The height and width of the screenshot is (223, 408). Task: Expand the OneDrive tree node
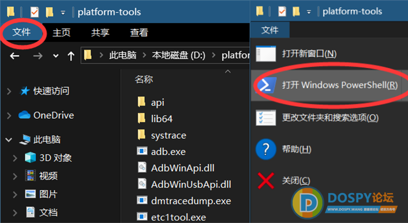[9, 115]
